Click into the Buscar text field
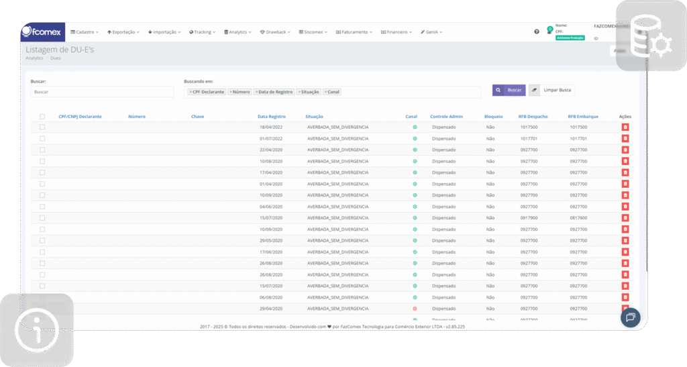The height and width of the screenshot is (367, 687). (102, 92)
